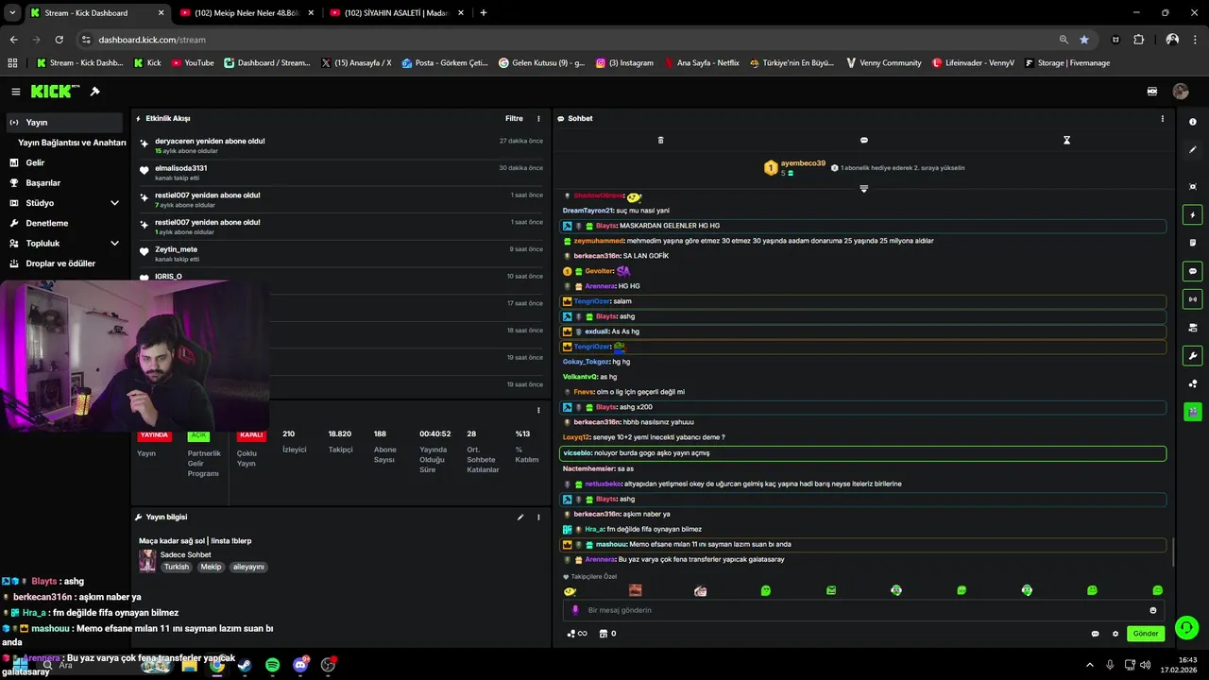
Task: Toggle the wrench widget in right sidebar
Action: tap(1193, 356)
